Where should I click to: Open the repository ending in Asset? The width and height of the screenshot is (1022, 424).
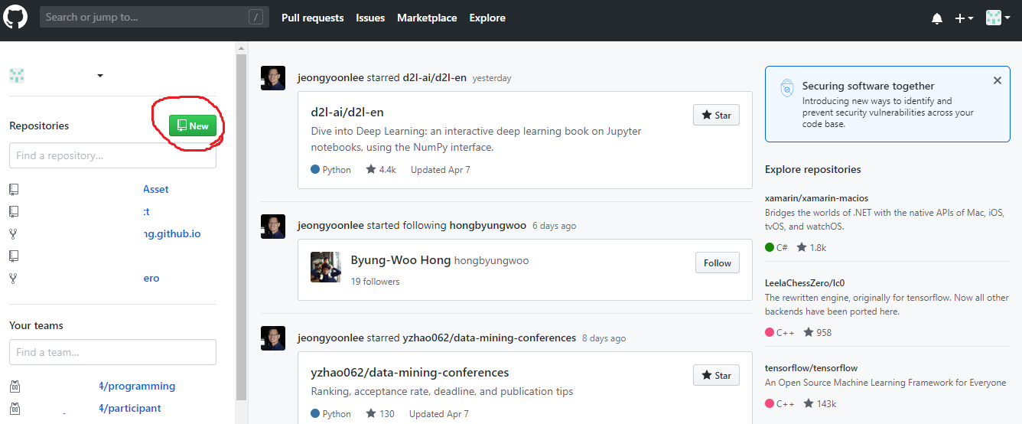click(x=156, y=189)
